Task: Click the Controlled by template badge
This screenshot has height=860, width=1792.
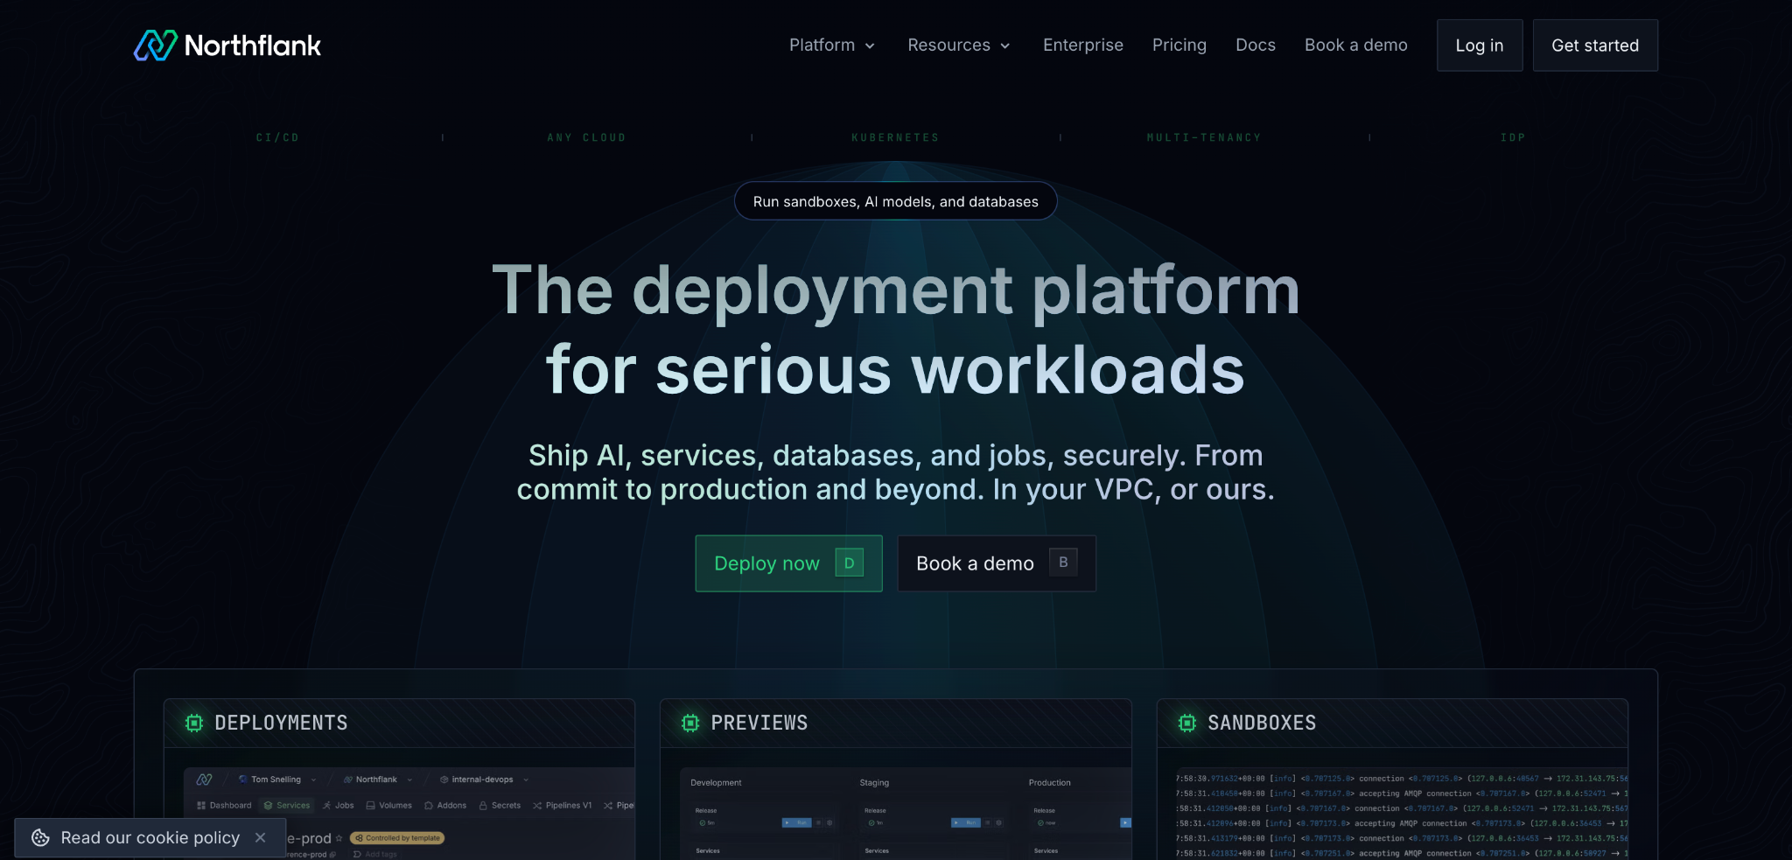Action: tap(397, 838)
